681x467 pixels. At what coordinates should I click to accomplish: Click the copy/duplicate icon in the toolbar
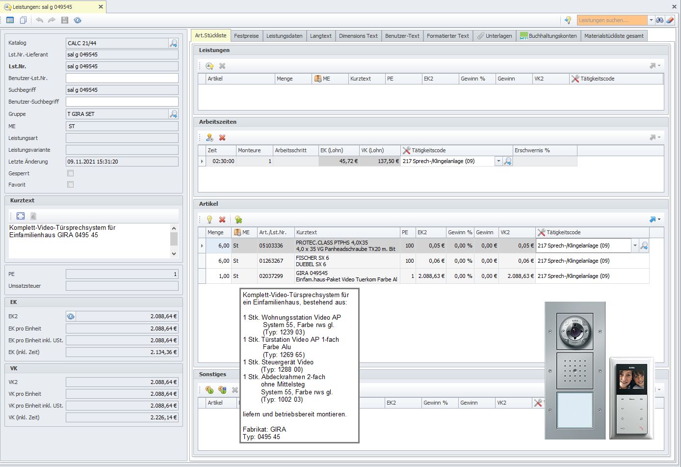point(23,20)
